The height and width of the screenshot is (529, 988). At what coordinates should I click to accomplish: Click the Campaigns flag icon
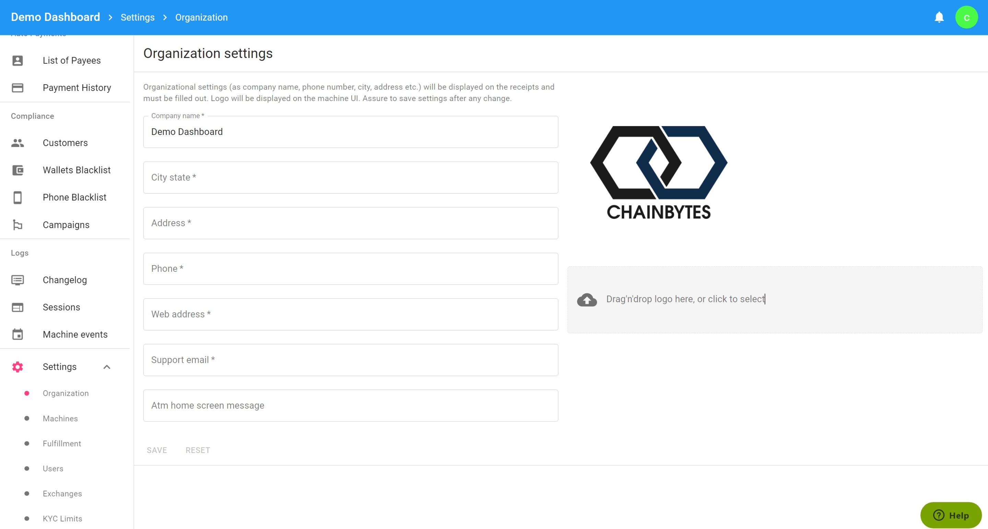point(17,225)
